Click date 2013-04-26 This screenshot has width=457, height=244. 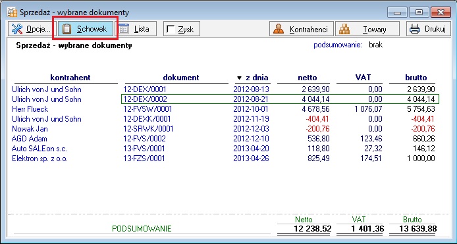[252, 159]
